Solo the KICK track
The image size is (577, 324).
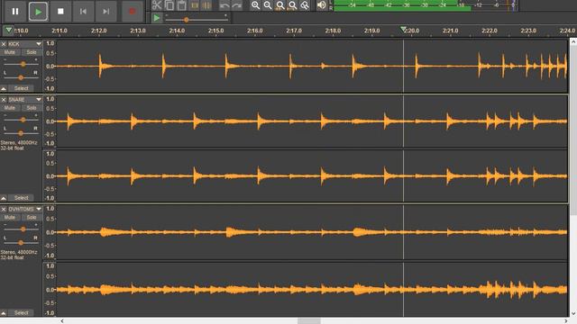click(32, 52)
